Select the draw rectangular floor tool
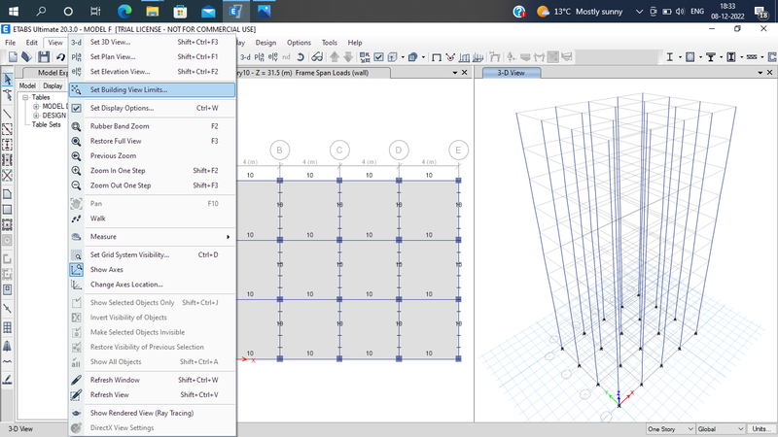 point(8,210)
